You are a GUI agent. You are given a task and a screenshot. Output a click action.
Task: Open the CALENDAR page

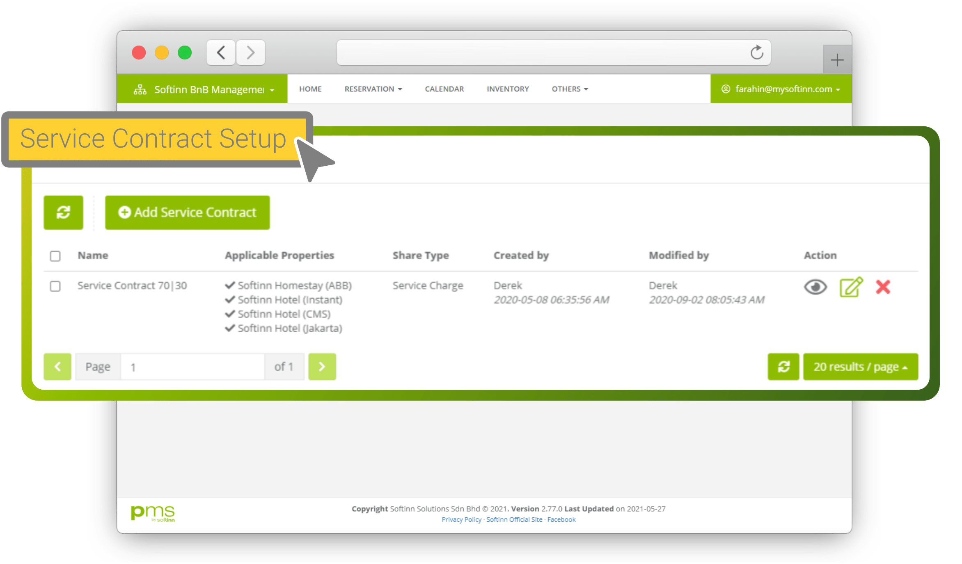444,89
